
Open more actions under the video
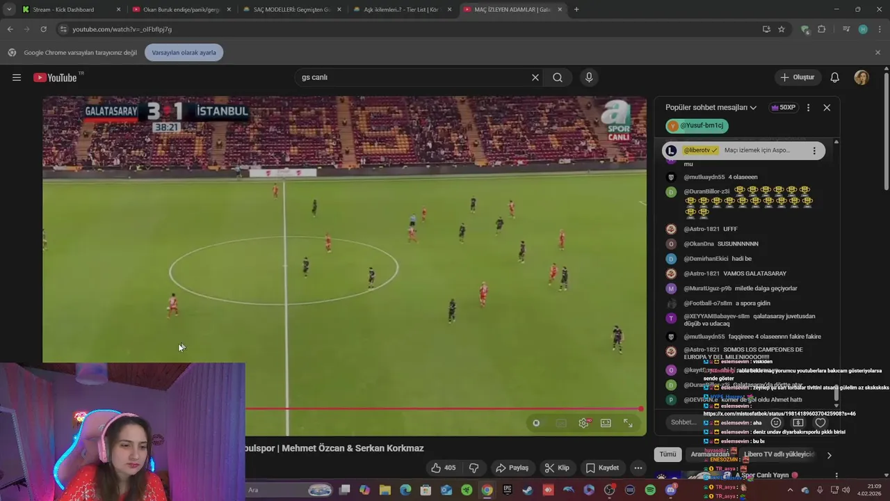point(638,468)
